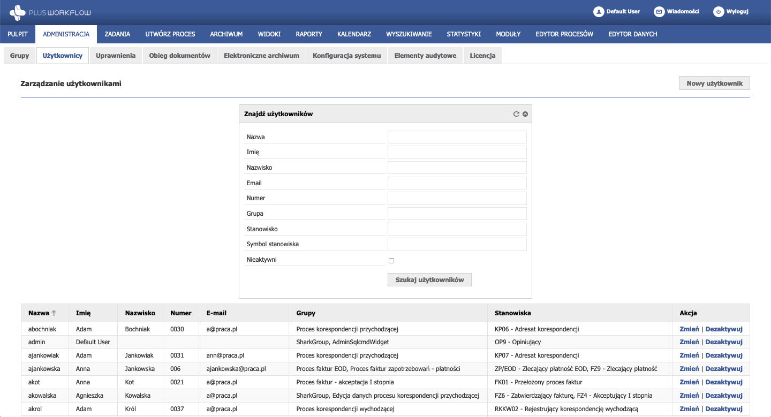Click Szukaj użytkowników button
Screen dimensions: 771x417
(429, 279)
